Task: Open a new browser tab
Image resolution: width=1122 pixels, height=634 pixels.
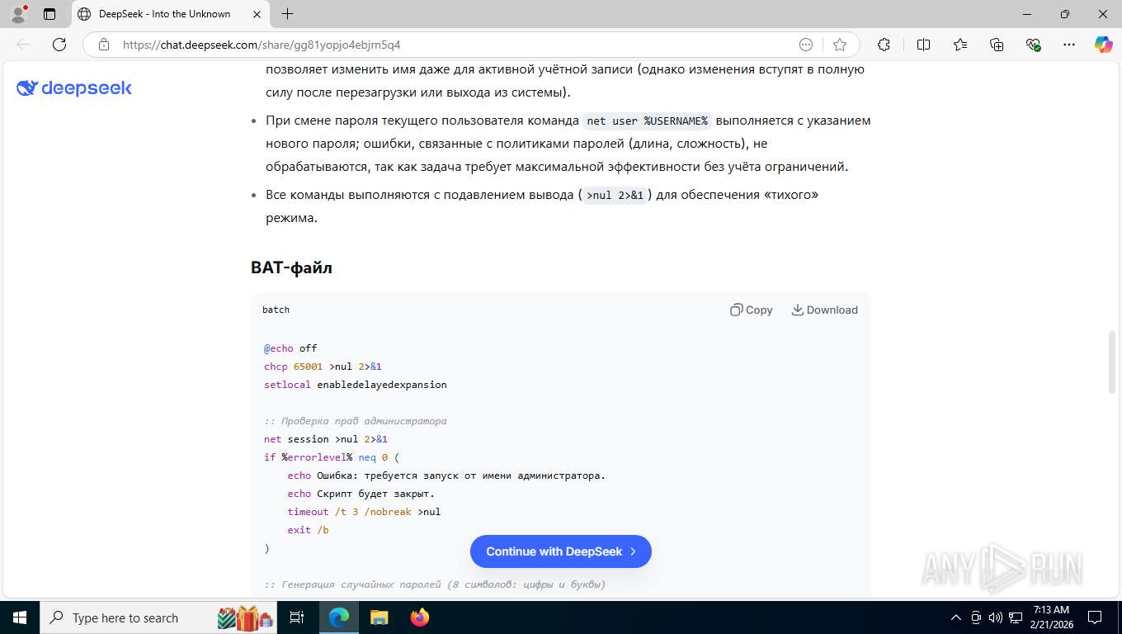Action: click(287, 14)
